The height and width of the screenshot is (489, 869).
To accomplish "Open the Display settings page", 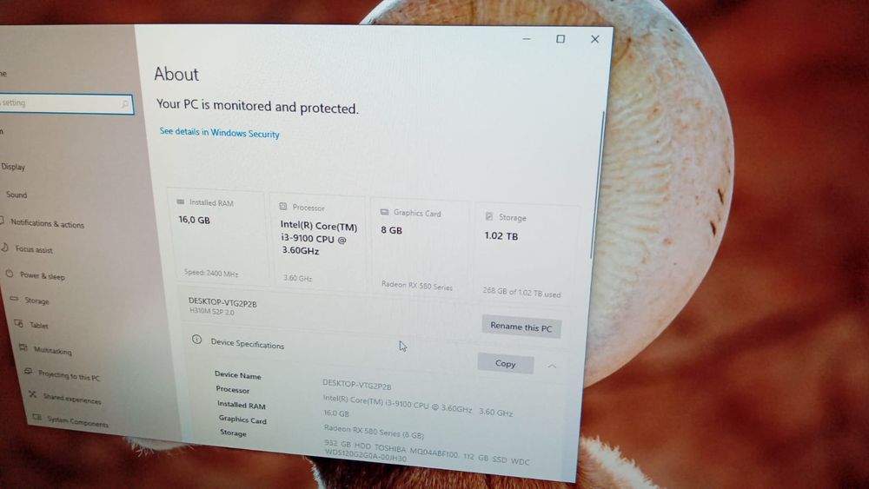I will 13,167.
